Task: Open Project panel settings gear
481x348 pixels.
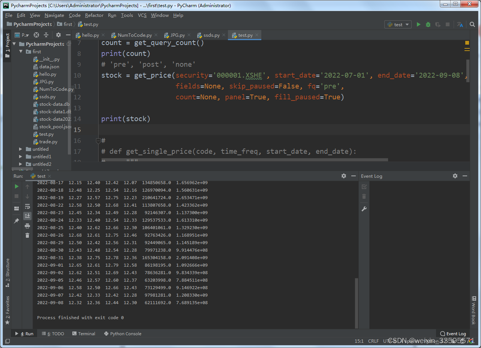Action: (58, 35)
